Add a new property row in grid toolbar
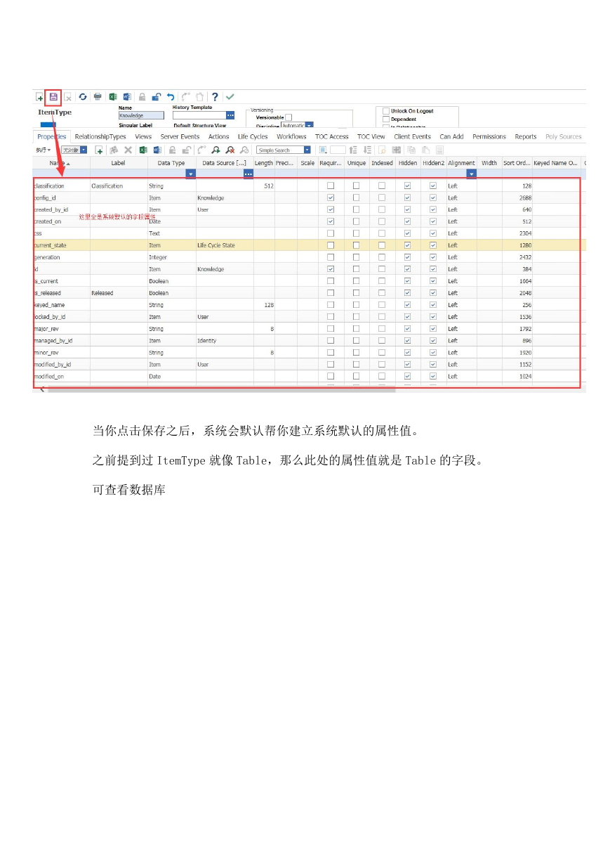 point(99,150)
